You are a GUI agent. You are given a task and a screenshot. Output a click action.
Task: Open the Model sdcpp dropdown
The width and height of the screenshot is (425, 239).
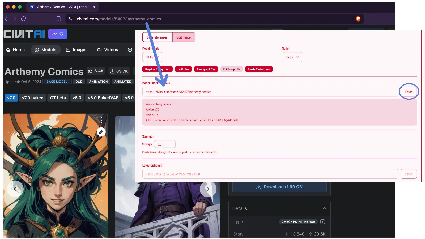pos(292,57)
